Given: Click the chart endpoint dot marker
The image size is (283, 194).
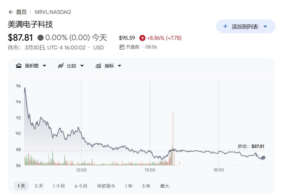Looking at the screenshot, I should pos(263,158).
